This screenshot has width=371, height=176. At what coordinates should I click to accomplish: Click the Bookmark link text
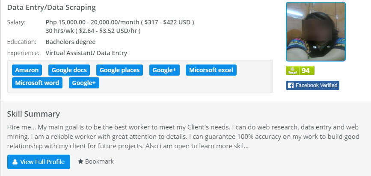click(99, 162)
